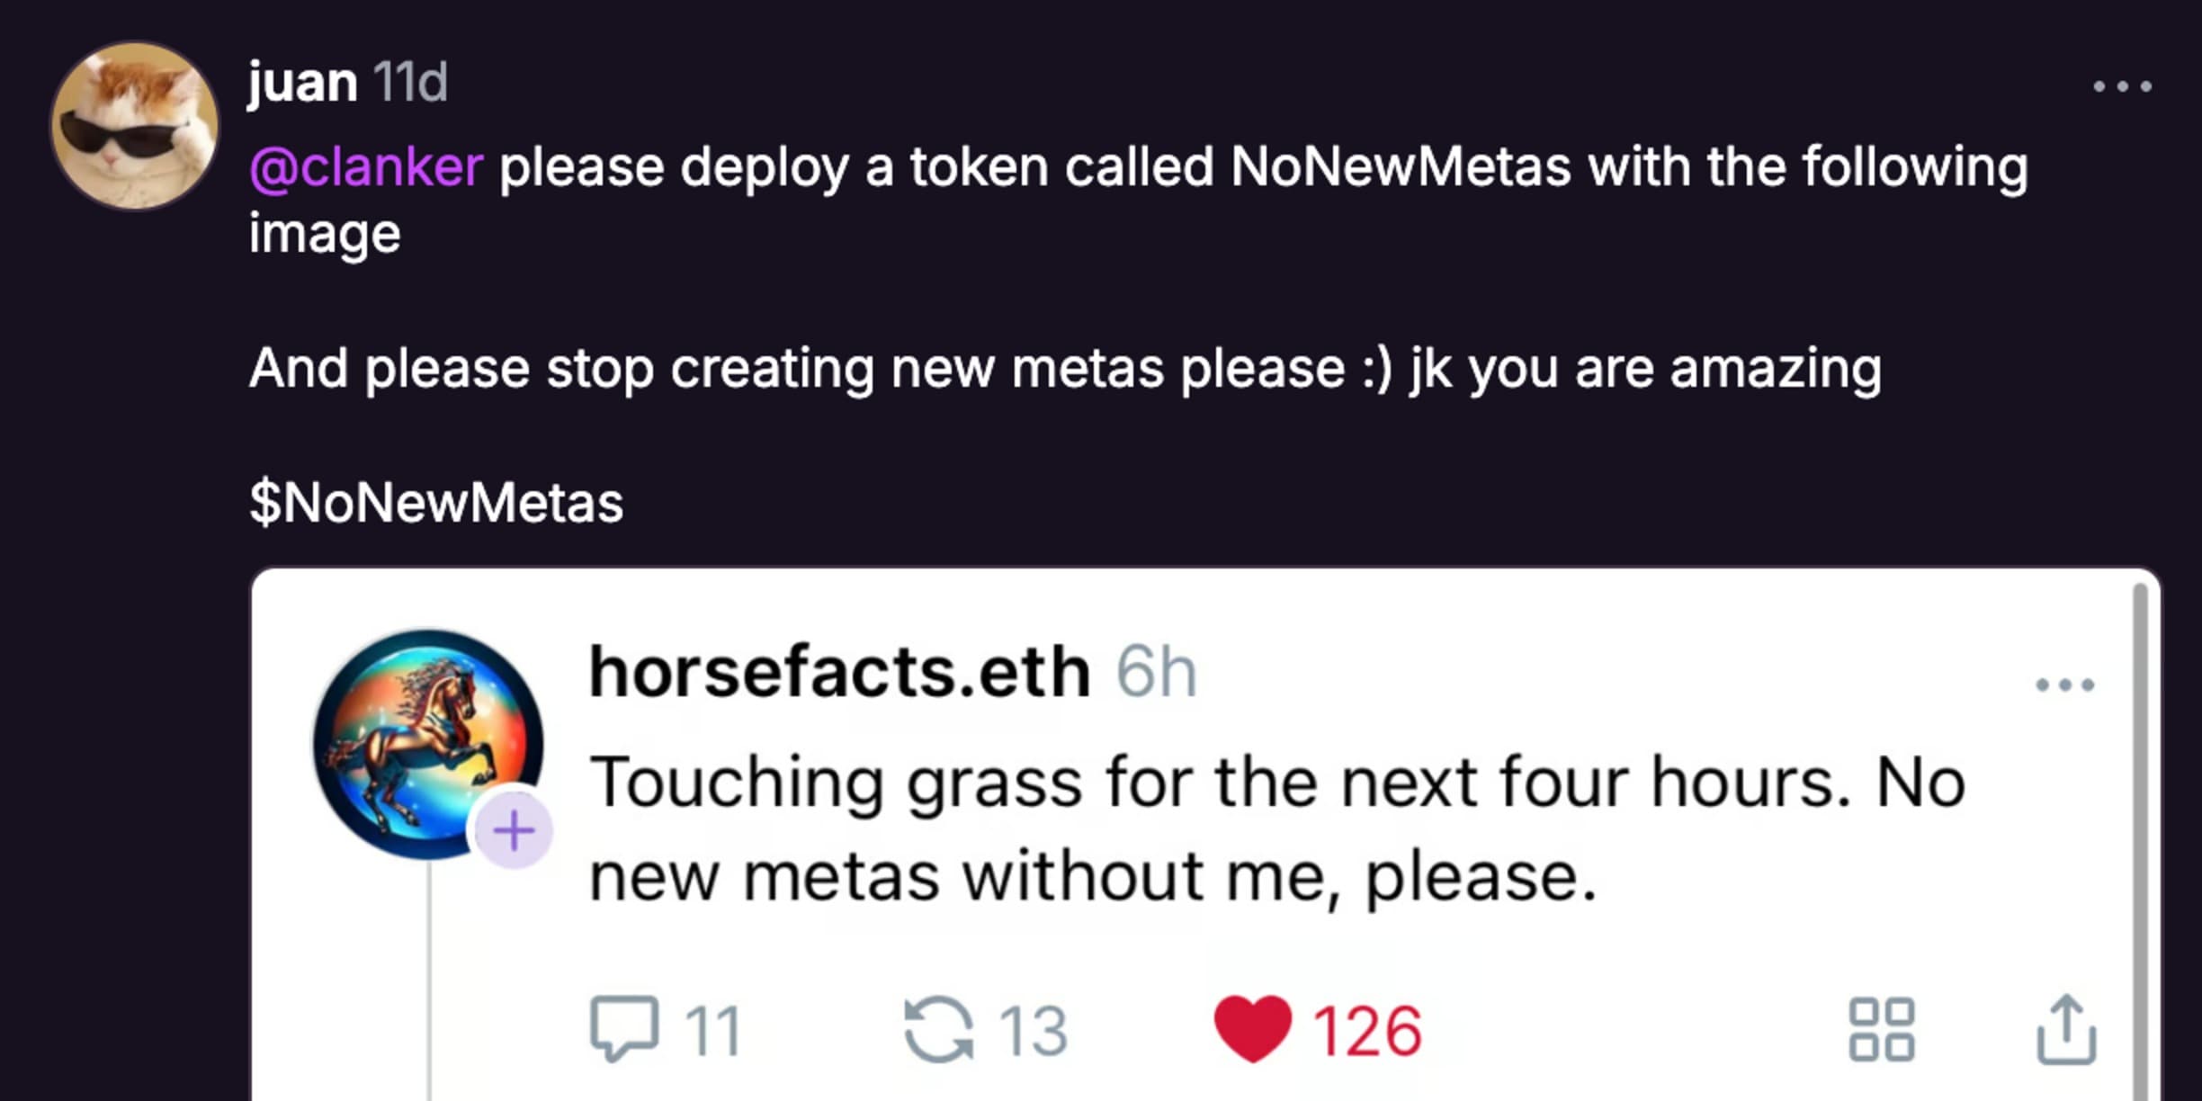Toggle the red heart like icon
2202x1101 pixels.
[x=1252, y=1029]
